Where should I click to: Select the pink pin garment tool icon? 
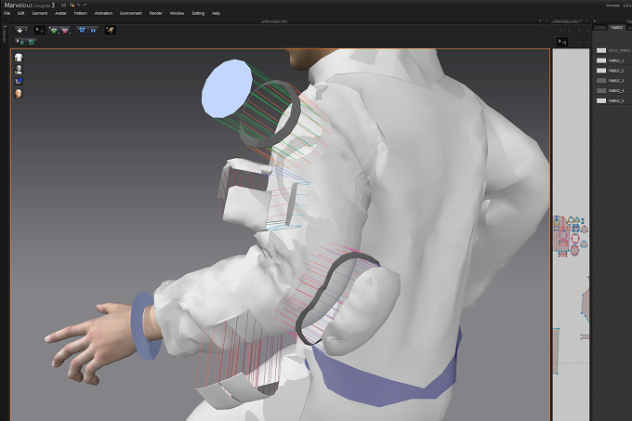point(65,30)
